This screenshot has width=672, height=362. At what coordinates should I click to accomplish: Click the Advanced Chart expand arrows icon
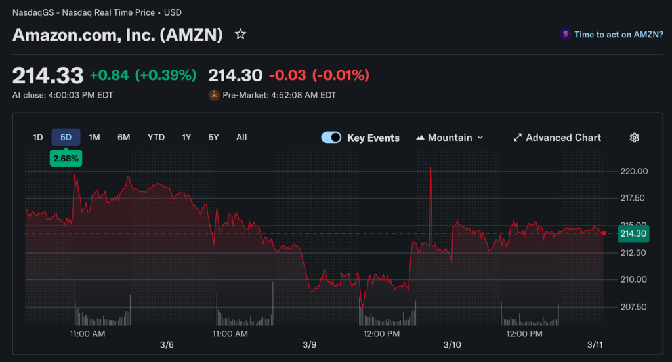tap(518, 138)
